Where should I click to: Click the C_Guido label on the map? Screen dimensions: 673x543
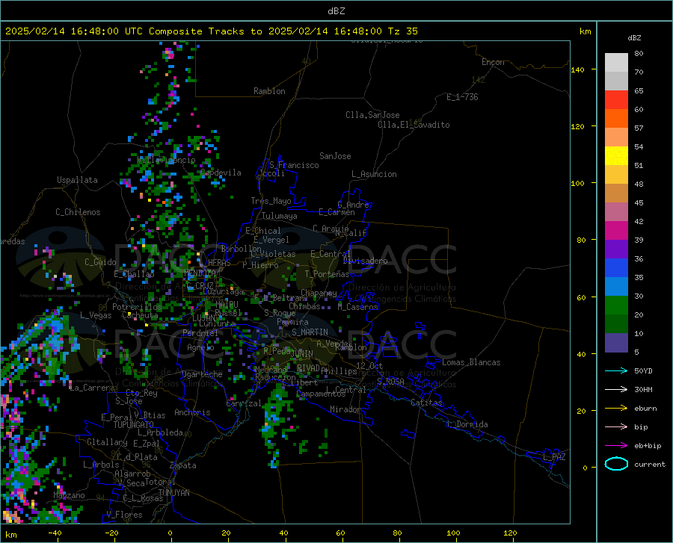coord(100,262)
